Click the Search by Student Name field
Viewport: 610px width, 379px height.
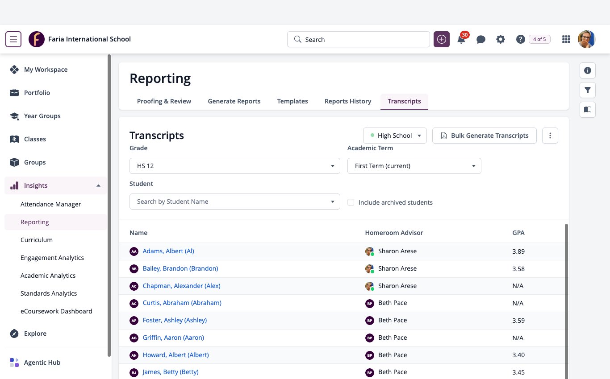(x=235, y=202)
